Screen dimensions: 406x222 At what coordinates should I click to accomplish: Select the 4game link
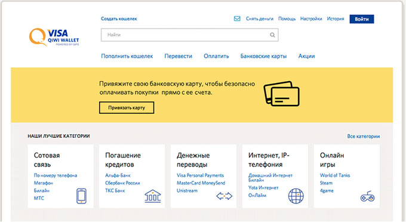pyautogui.click(x=327, y=191)
